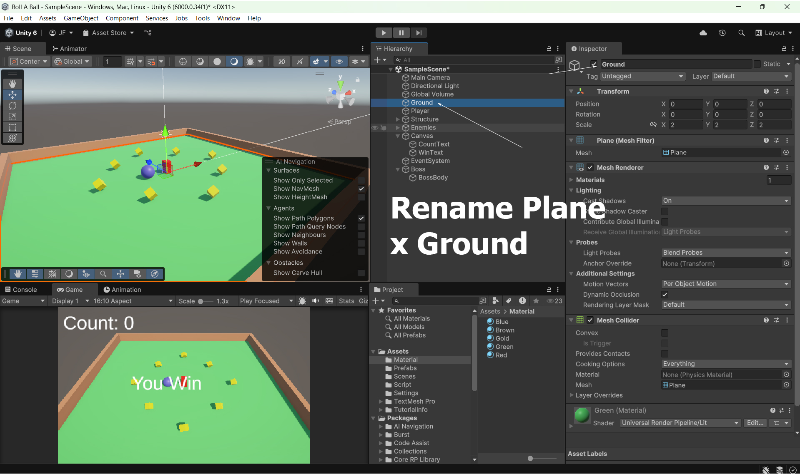
Task: Click the global search magnifier icon
Action: [x=741, y=33]
